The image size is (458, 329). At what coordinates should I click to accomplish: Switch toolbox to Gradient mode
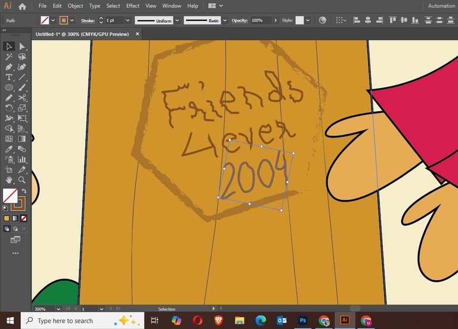tap(15, 218)
